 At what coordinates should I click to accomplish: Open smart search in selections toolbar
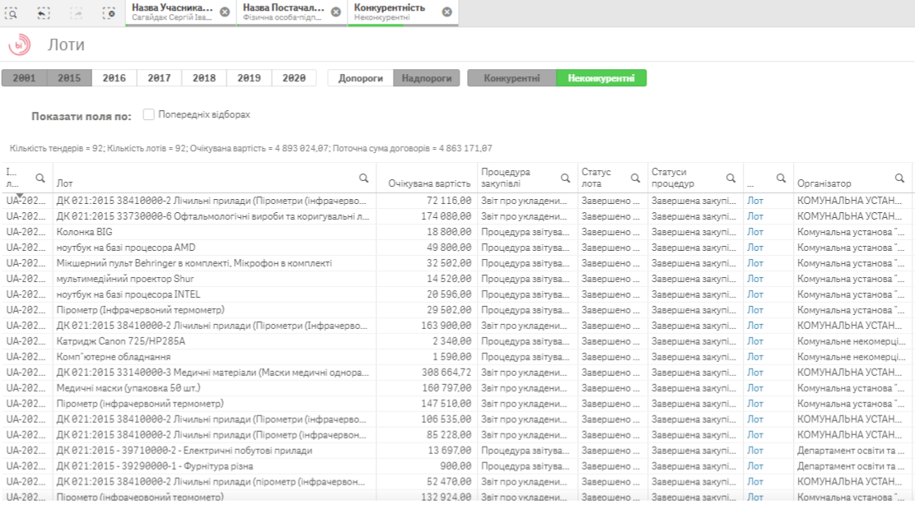pos(12,13)
